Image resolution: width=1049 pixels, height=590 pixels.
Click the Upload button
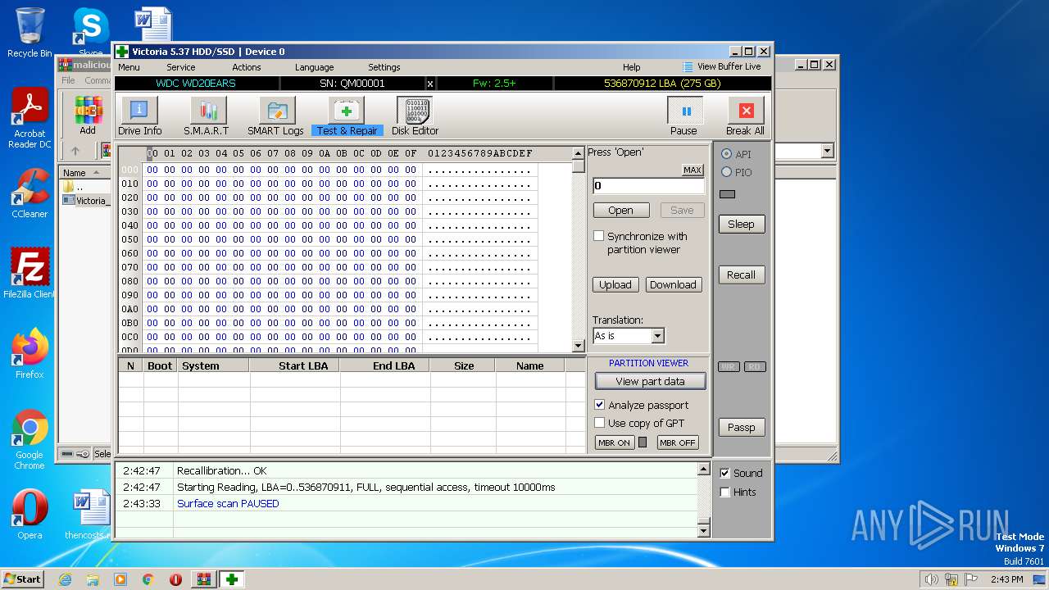[x=615, y=284]
